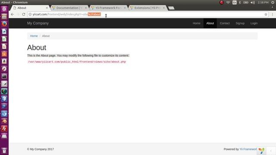The height and width of the screenshot is (155, 276).
Task: Click the red recording indicator icon
Action: pos(222,3)
